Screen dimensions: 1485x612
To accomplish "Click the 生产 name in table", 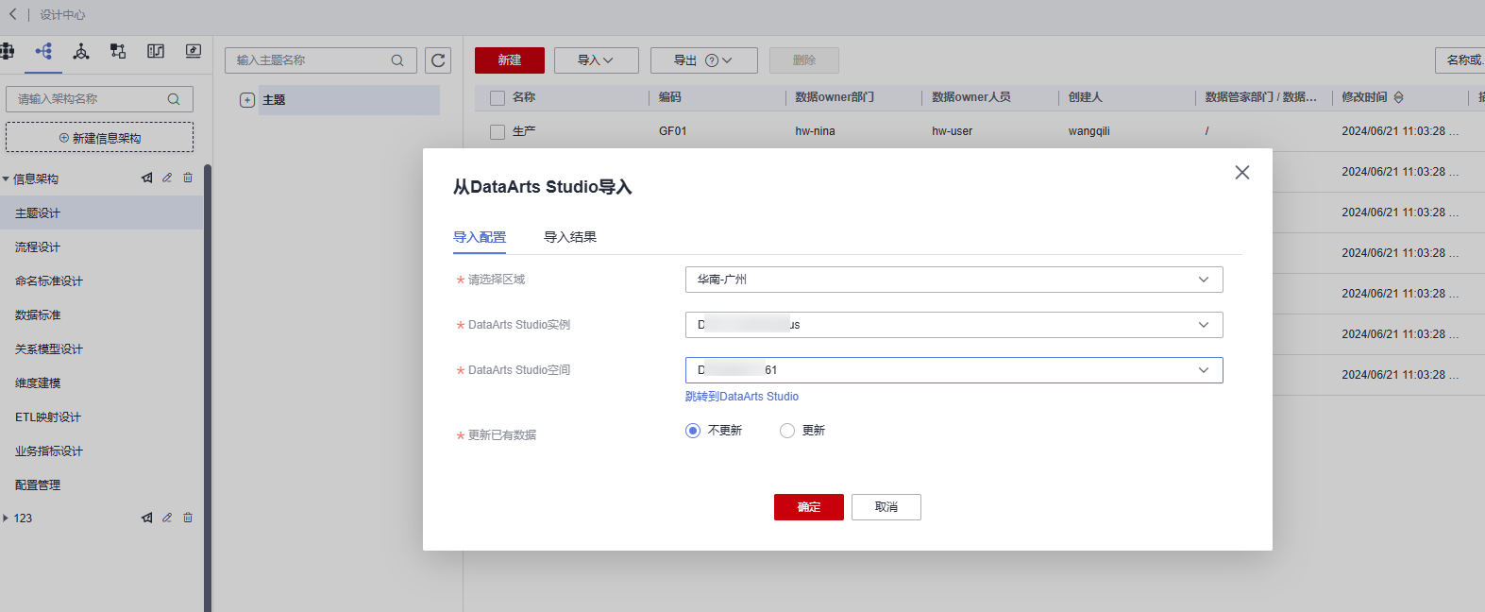I will click(524, 131).
